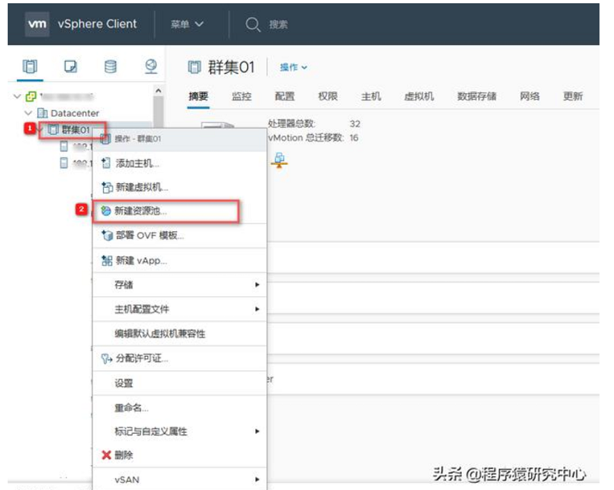Screen dimensions: 614x490
Task: Click the search magnifier icon
Action: (253, 24)
